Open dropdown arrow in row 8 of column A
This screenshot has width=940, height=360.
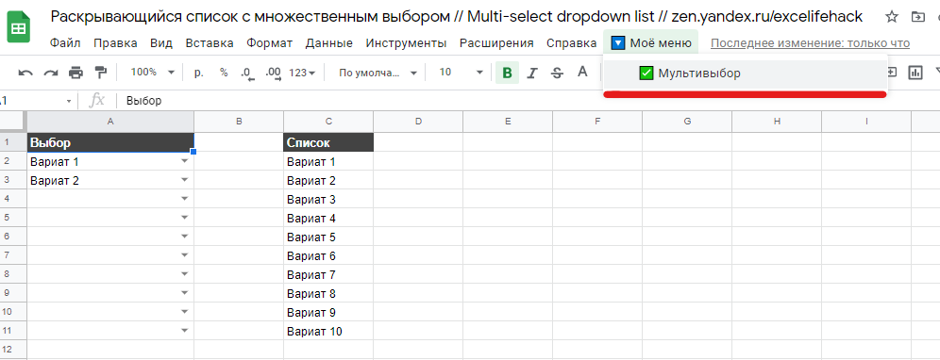click(184, 274)
